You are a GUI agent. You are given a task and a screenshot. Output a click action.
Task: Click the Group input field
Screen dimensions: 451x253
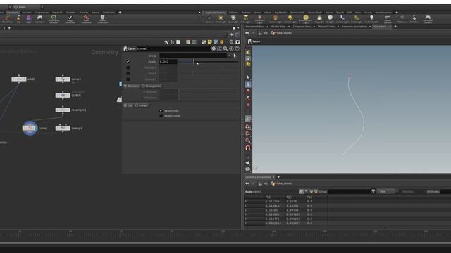click(193, 56)
